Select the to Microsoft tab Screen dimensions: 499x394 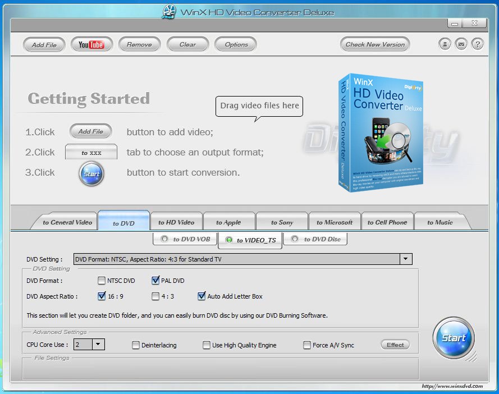pos(335,222)
